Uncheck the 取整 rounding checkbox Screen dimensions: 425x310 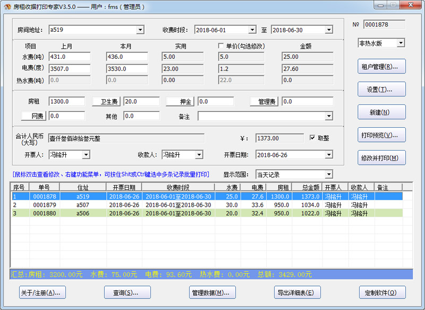(x=313, y=138)
